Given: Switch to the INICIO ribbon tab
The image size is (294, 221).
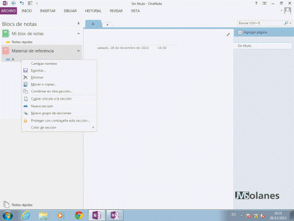Looking at the screenshot, I should click(x=26, y=11).
